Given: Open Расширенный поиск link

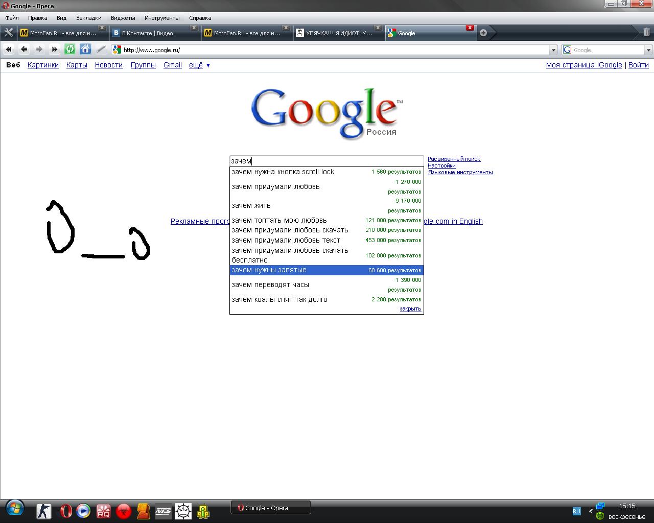Looking at the screenshot, I should coord(454,159).
